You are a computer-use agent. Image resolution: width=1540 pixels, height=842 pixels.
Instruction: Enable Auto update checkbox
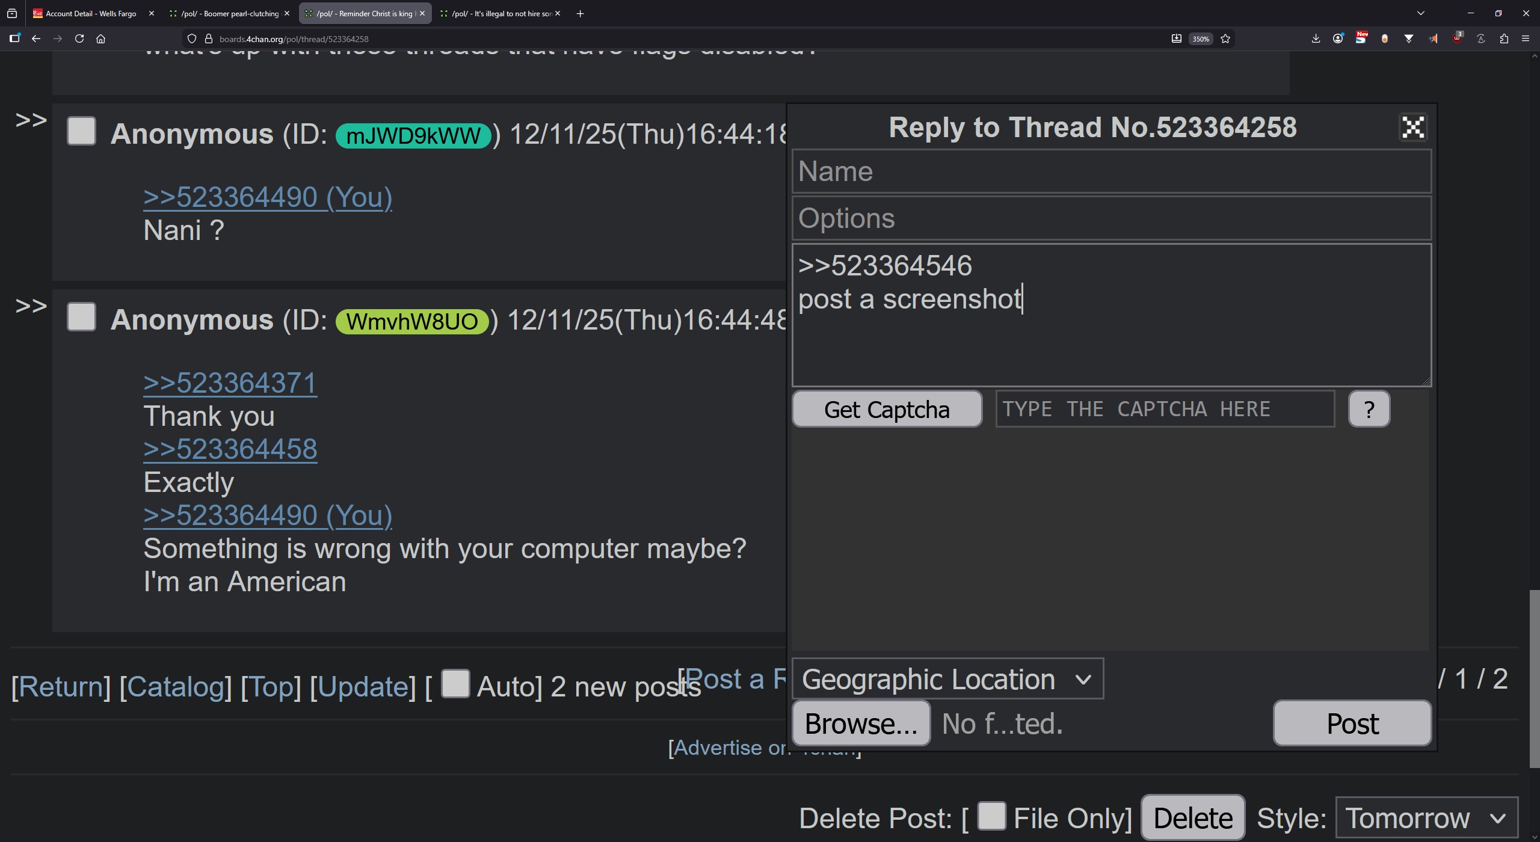pos(455,684)
